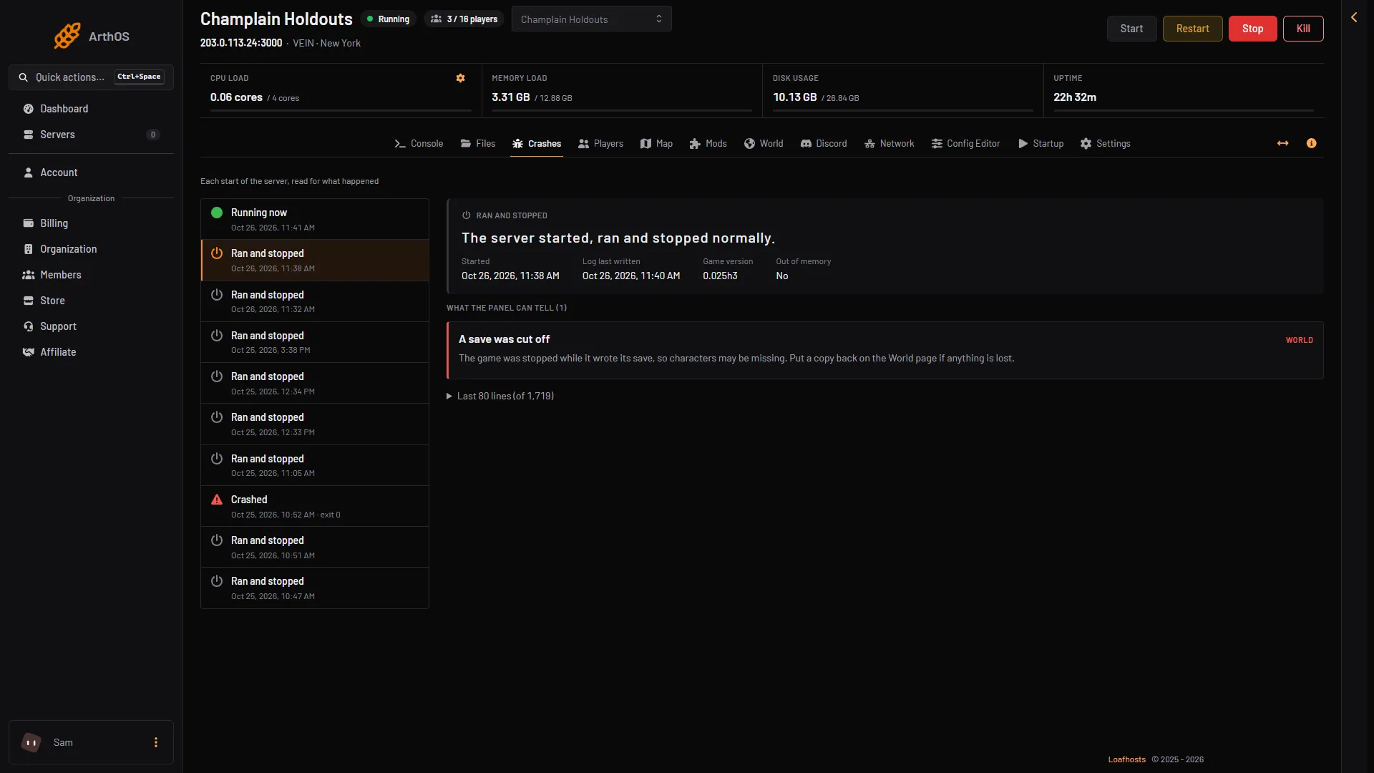This screenshot has width=1374, height=773.
Task: Expand the Last 80 lines log section
Action: (500, 396)
